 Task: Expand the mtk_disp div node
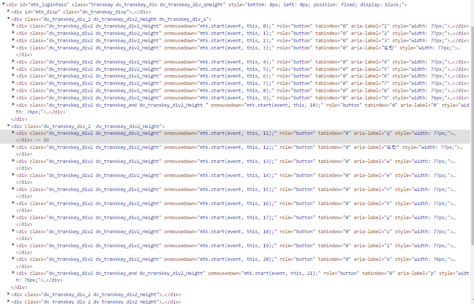[x=8, y=11]
